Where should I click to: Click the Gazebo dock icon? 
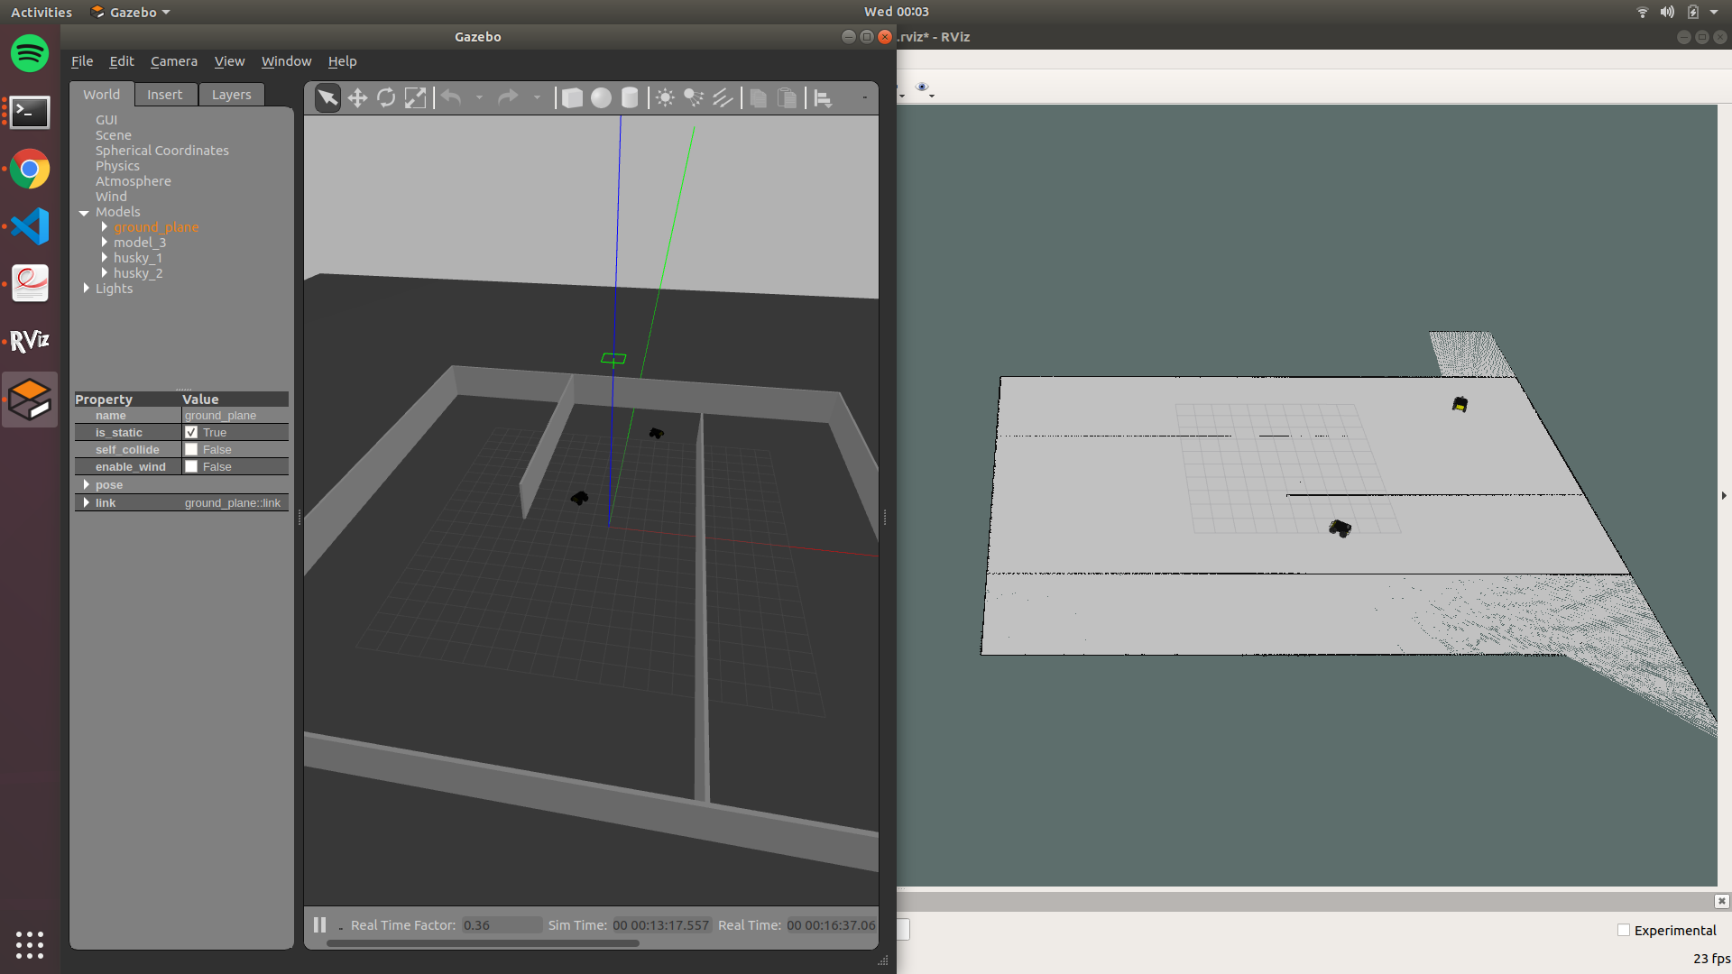pyautogui.click(x=30, y=399)
